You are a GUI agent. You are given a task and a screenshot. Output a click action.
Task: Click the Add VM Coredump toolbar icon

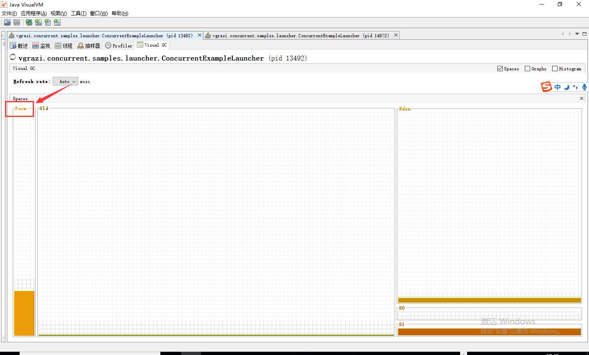pyautogui.click(x=48, y=22)
